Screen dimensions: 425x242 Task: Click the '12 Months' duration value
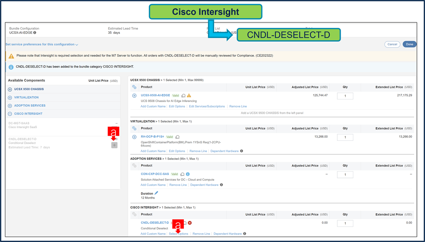tap(148, 198)
